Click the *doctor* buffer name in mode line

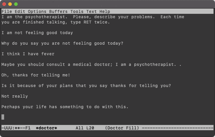click(47, 128)
